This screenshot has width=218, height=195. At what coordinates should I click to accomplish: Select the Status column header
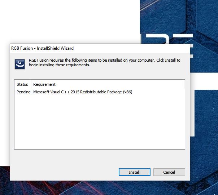point(22,84)
